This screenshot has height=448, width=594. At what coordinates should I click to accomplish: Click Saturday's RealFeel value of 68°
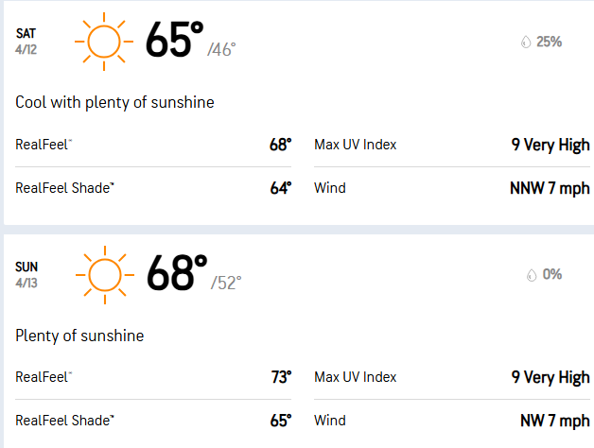280,145
